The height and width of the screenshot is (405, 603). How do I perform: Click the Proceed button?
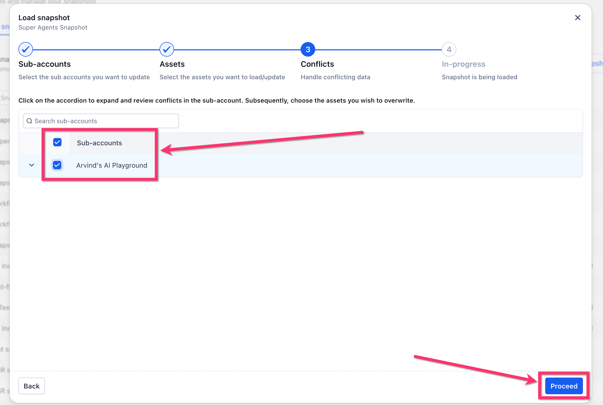(564, 386)
